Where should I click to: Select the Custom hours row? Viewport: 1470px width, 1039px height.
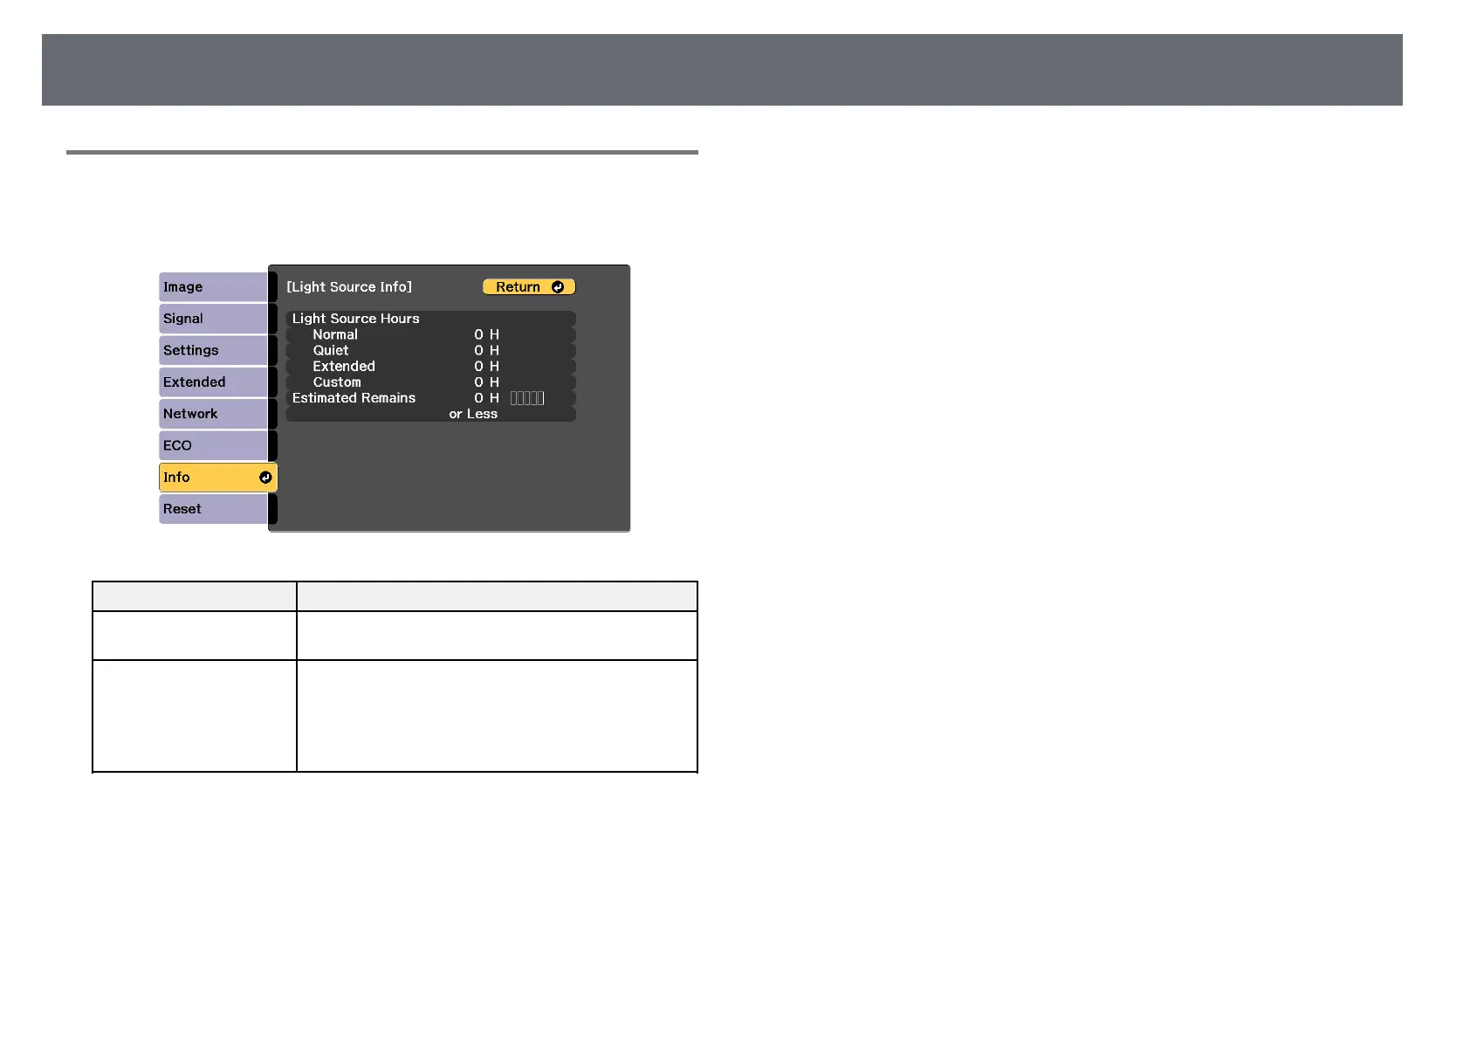tap(431, 382)
